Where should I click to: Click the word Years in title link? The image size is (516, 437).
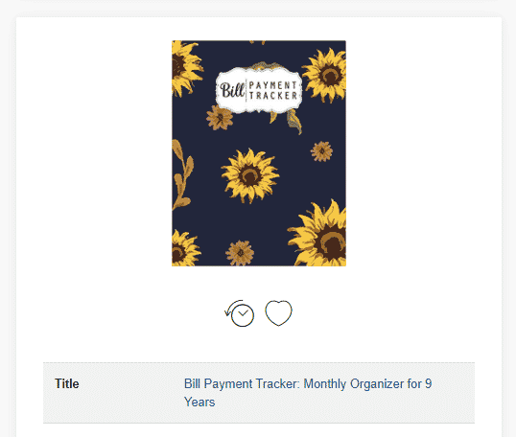(199, 402)
